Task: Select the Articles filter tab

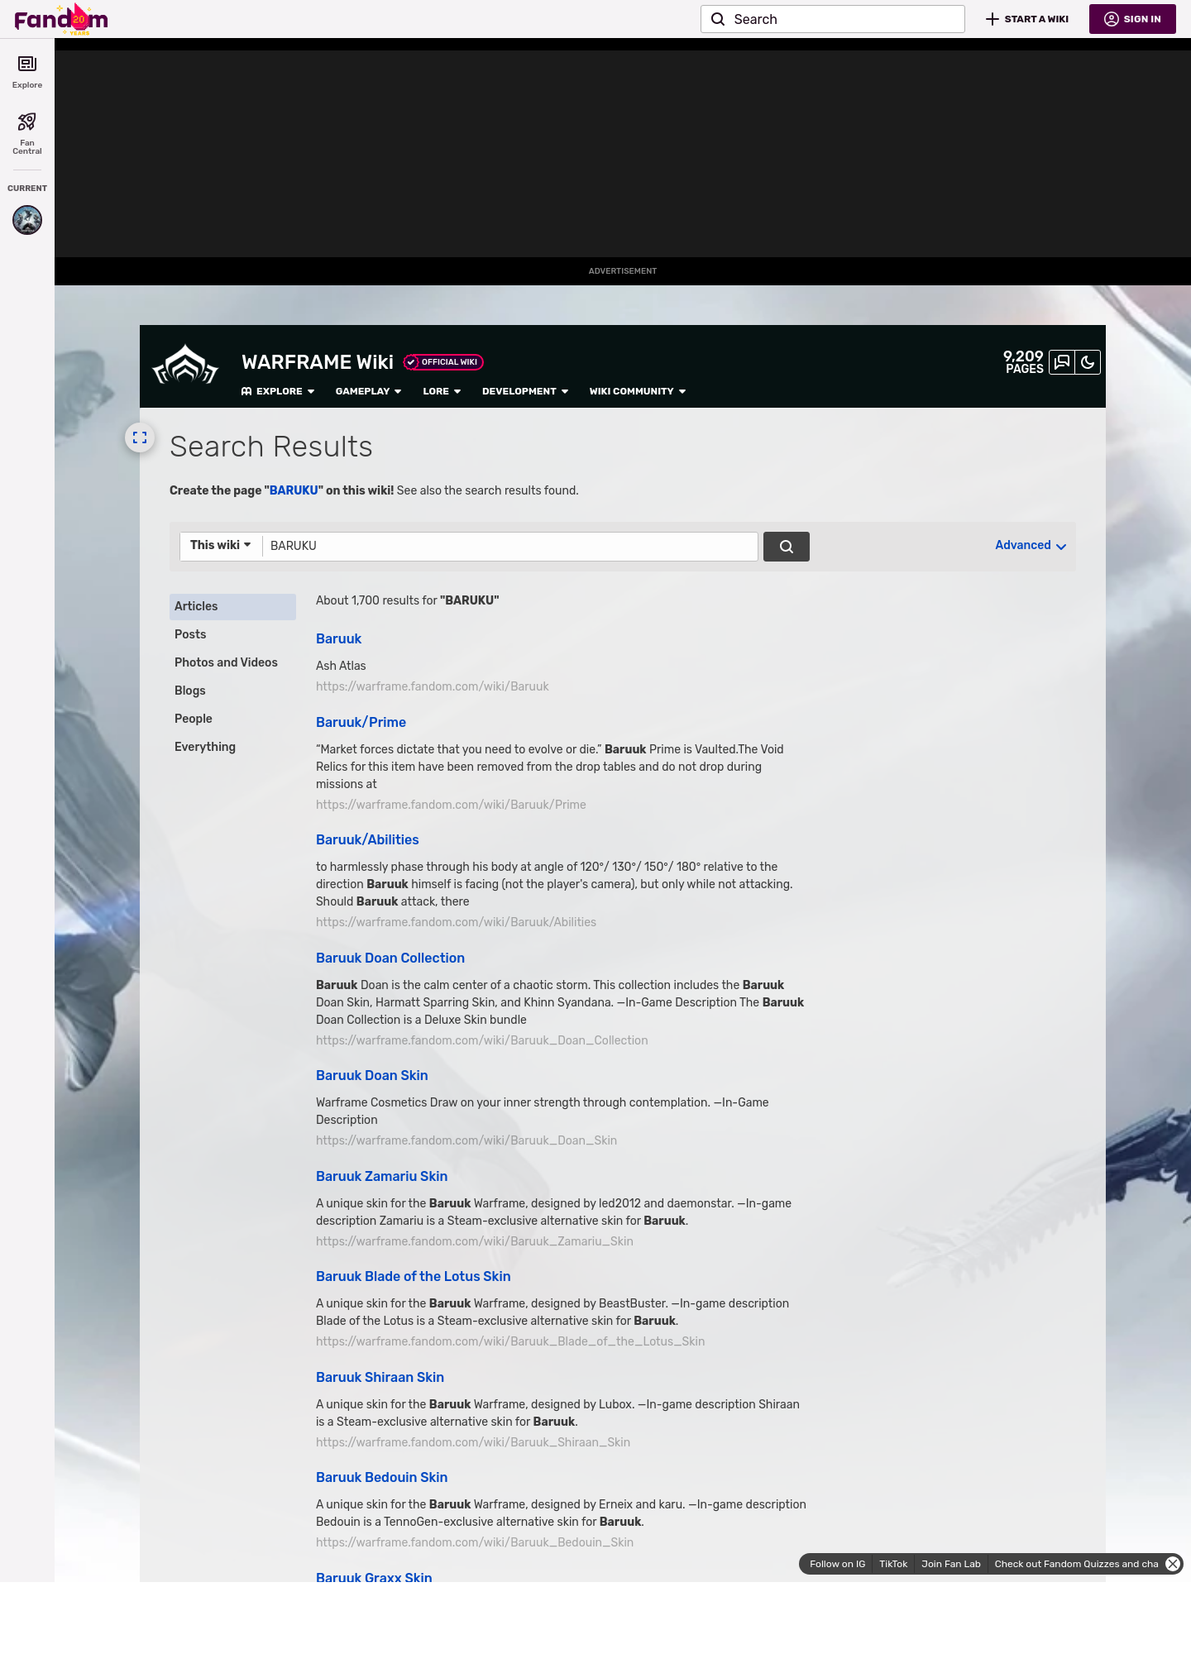Action: 232,606
